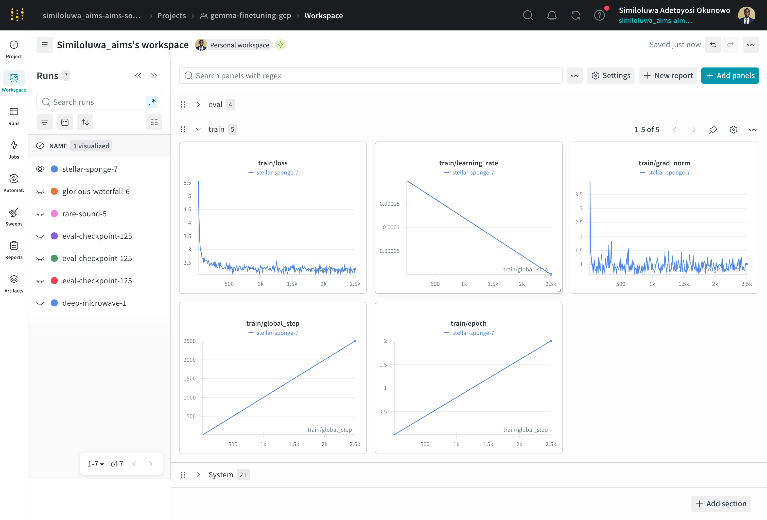Open the Reports section in the sidebar
This screenshot has height=520, width=767.
point(13,250)
